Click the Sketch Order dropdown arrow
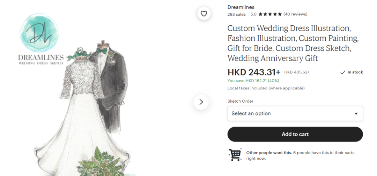 (356, 114)
